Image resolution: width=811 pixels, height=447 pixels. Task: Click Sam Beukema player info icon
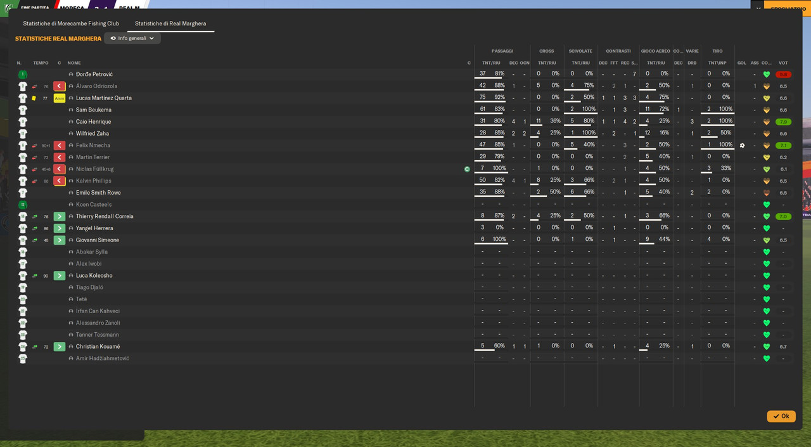tap(71, 110)
